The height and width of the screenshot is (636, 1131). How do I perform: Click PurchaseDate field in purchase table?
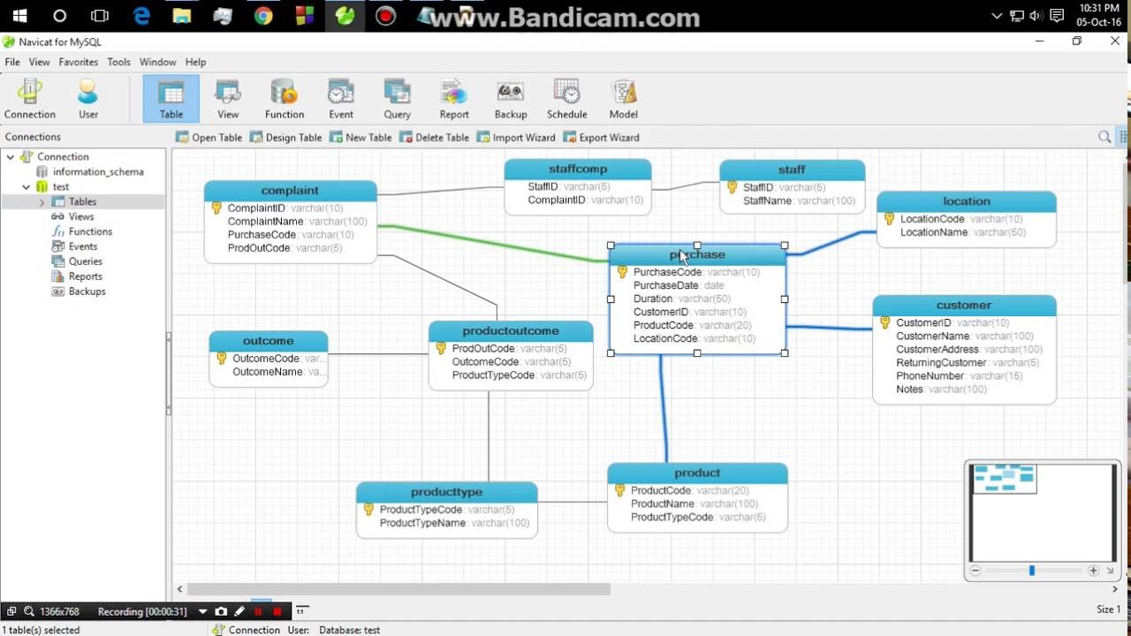pos(679,285)
